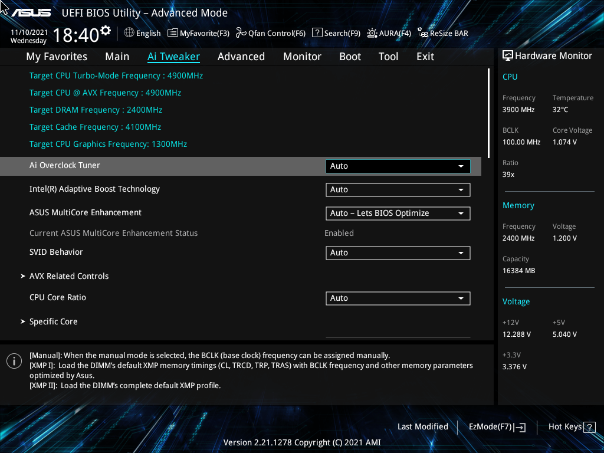Open the Tool tab
604x453 pixels.
388,57
